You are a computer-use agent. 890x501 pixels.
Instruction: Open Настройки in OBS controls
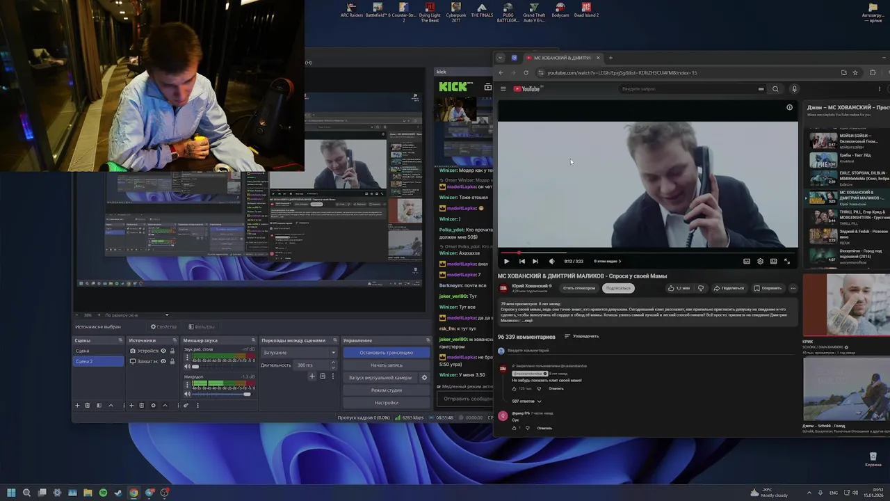386,402
